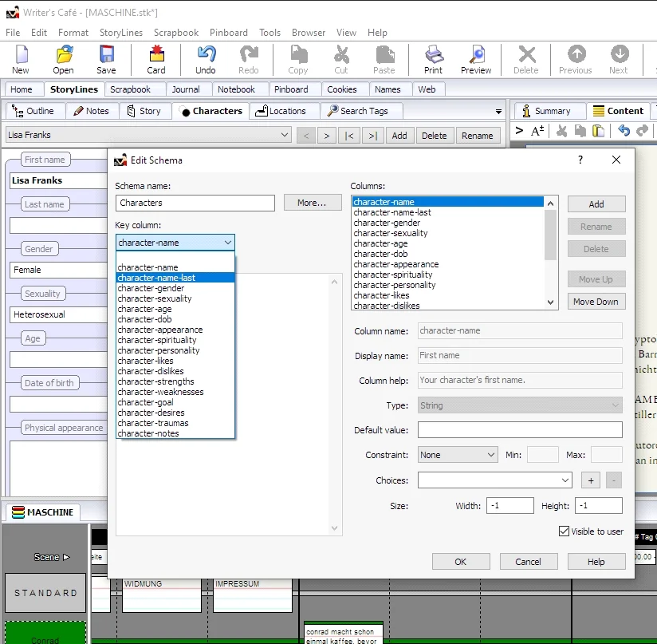This screenshot has width=657, height=644.
Task: Click the Schema name input field
Action: (195, 203)
